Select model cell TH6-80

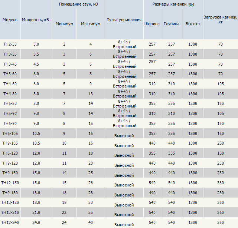coord(10,103)
